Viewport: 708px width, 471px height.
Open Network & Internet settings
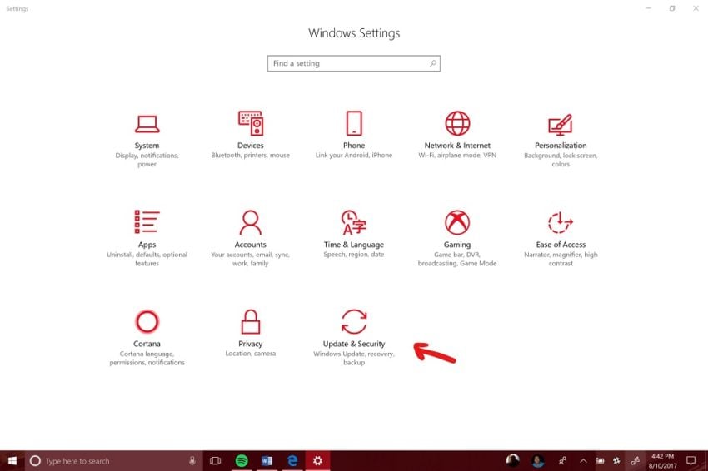(x=457, y=136)
